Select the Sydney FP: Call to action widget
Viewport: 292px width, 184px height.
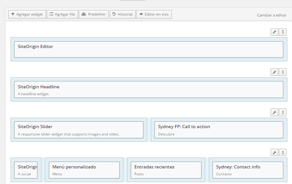pyautogui.click(x=219, y=130)
